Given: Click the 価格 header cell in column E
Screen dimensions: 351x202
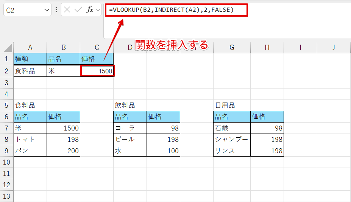Looking at the screenshot, I should point(164,117).
